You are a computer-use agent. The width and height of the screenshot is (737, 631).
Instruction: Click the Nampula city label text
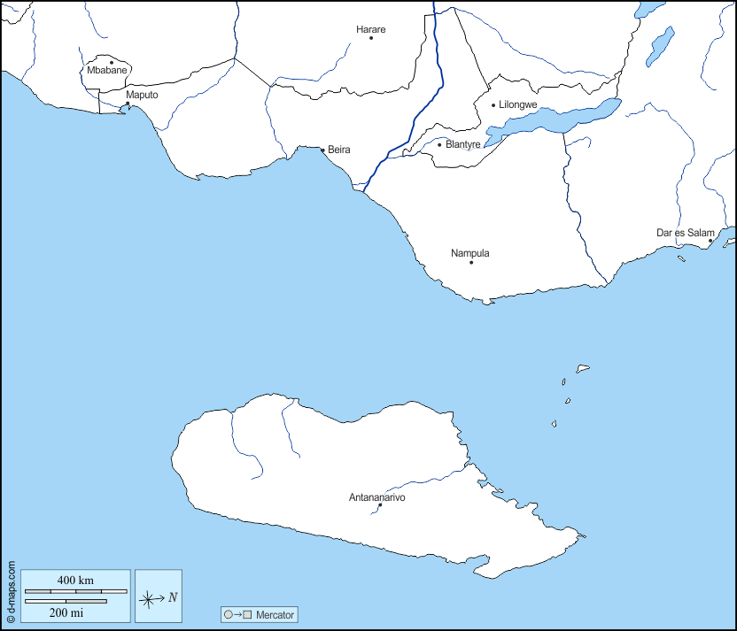coord(469,253)
